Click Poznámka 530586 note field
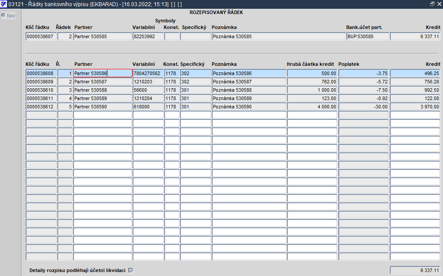This screenshot has height=276, width=443. (249, 73)
